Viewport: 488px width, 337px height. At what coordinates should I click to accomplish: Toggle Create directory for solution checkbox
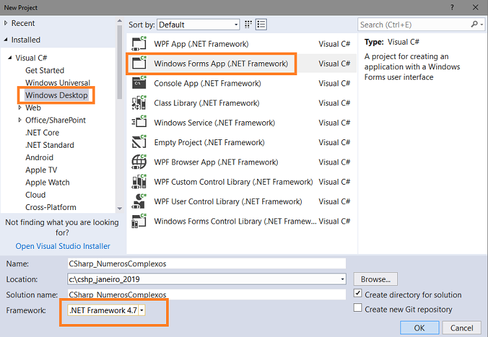pos(358,293)
